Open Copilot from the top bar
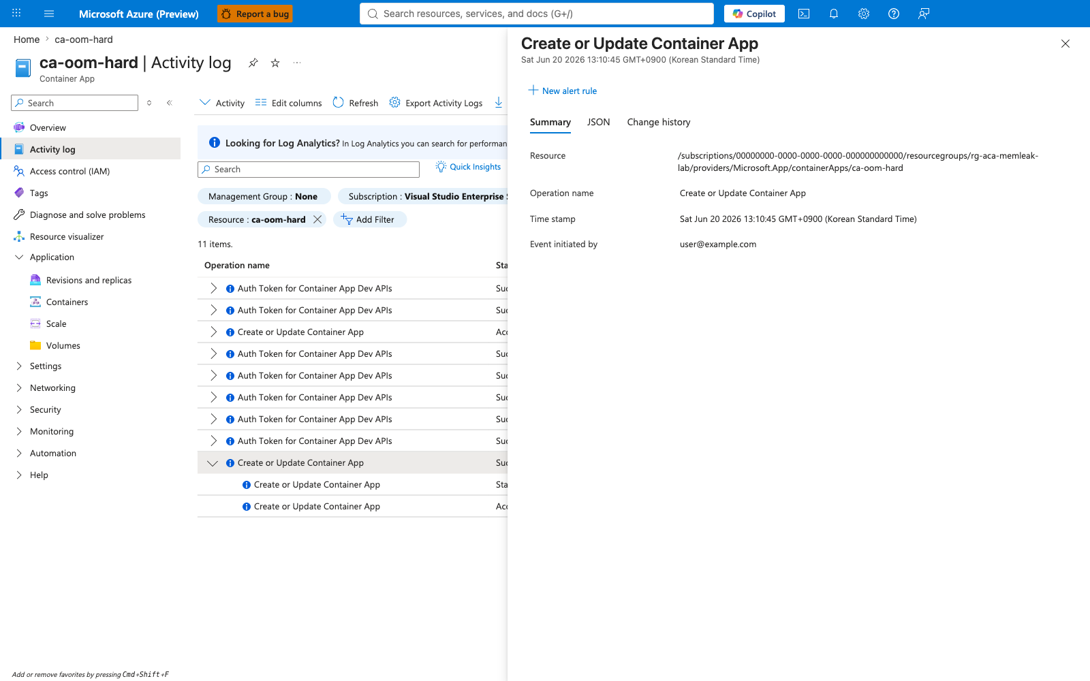Viewport: 1090px width, 681px height. (x=754, y=14)
